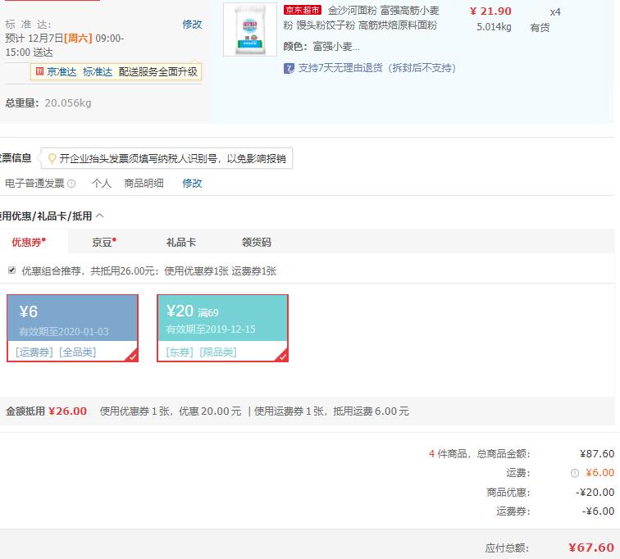Viewport: 620px width, 559px height.
Task: Open the 支持7天无理由退货 policy text
Action: point(376,68)
